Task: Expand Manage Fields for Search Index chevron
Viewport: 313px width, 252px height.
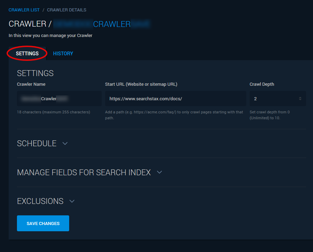Action: tap(159, 172)
